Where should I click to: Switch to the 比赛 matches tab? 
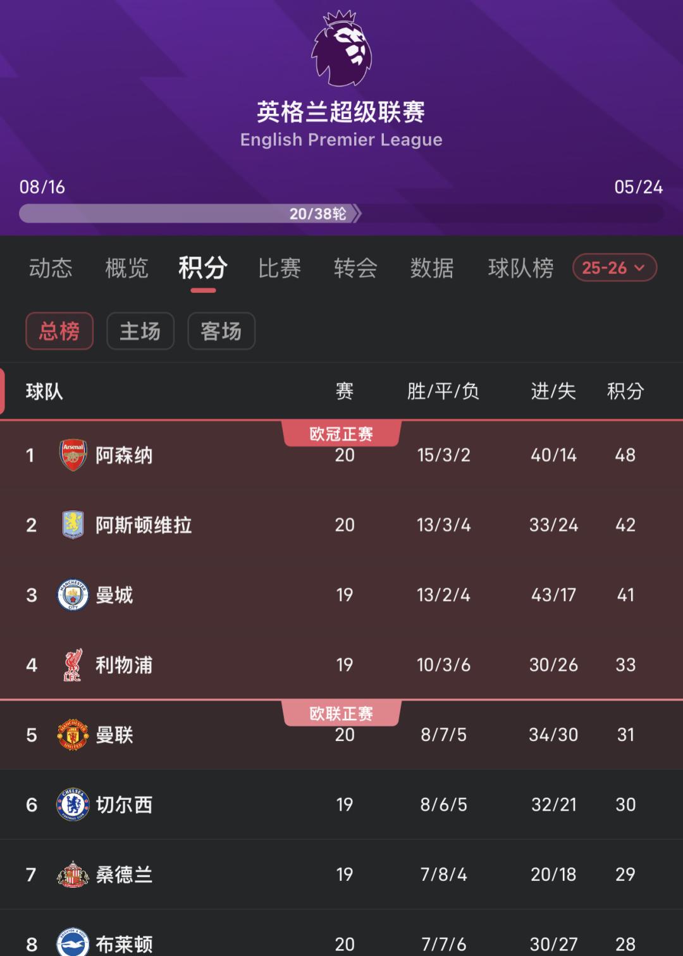click(280, 268)
